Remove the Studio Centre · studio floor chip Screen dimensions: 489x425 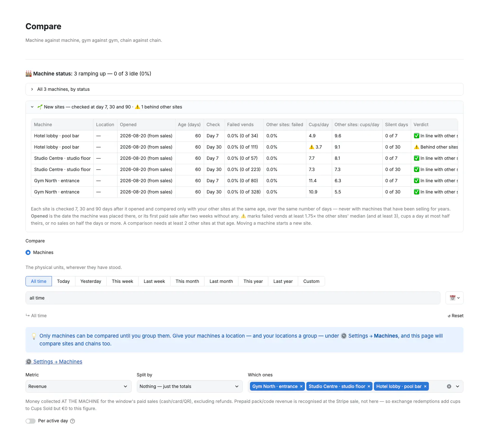[369, 387]
